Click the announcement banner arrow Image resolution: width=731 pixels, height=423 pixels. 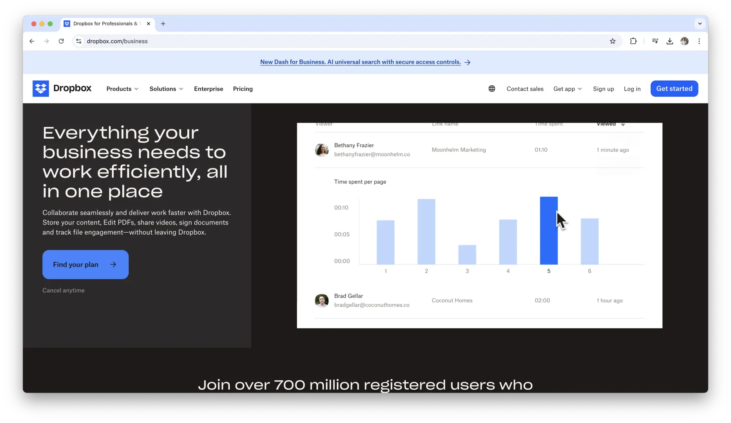[468, 62]
